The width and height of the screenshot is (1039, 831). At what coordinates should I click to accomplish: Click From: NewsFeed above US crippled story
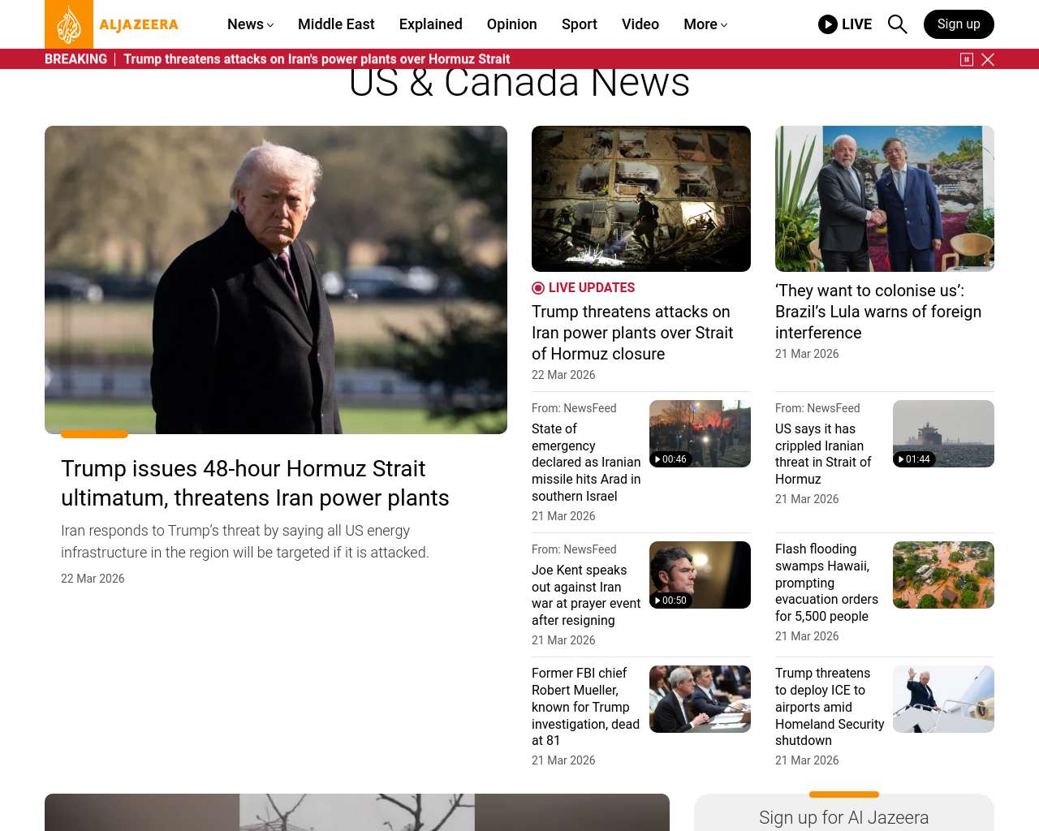[x=817, y=408]
